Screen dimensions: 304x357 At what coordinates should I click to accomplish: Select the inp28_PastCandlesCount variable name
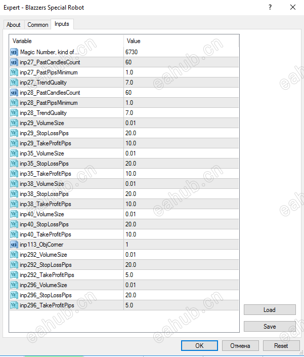[x=50, y=93]
